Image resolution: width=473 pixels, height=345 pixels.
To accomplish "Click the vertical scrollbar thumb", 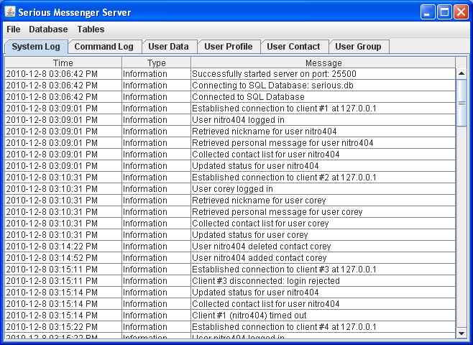I will (x=461, y=102).
